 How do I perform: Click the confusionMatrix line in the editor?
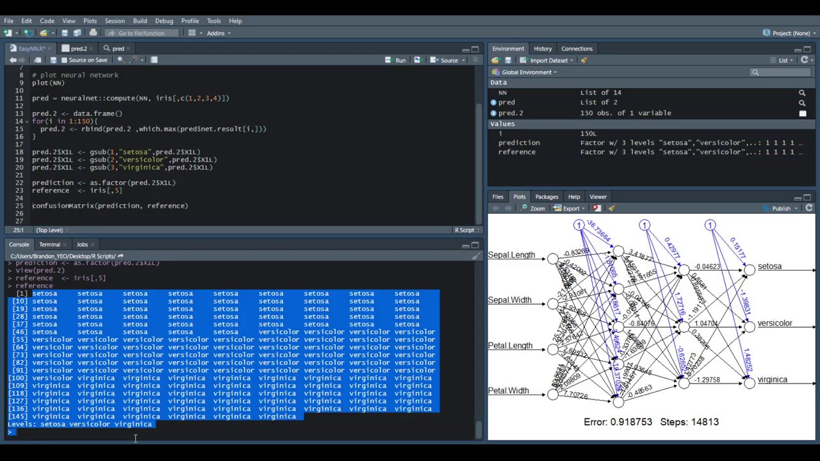tap(110, 206)
